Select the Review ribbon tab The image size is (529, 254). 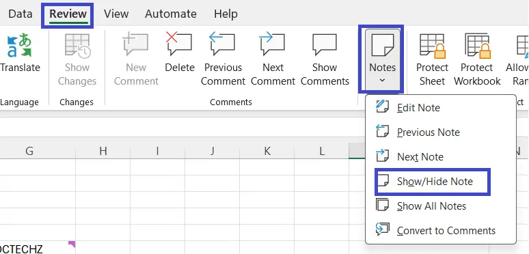[68, 14]
